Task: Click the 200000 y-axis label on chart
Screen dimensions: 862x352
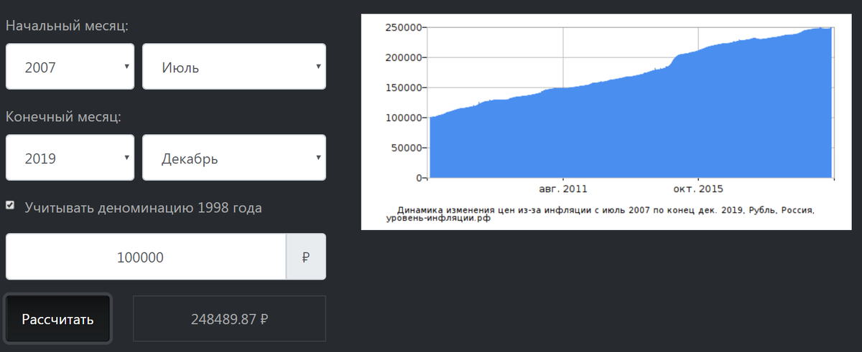Action: point(402,57)
